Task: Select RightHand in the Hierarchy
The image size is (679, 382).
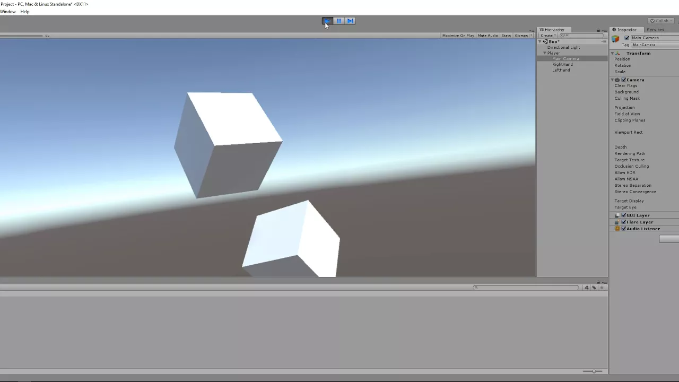Action: tap(562, 65)
